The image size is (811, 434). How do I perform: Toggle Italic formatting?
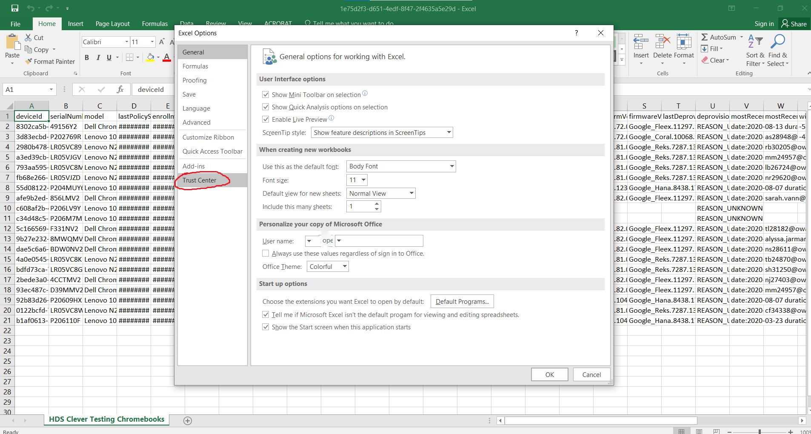98,57
